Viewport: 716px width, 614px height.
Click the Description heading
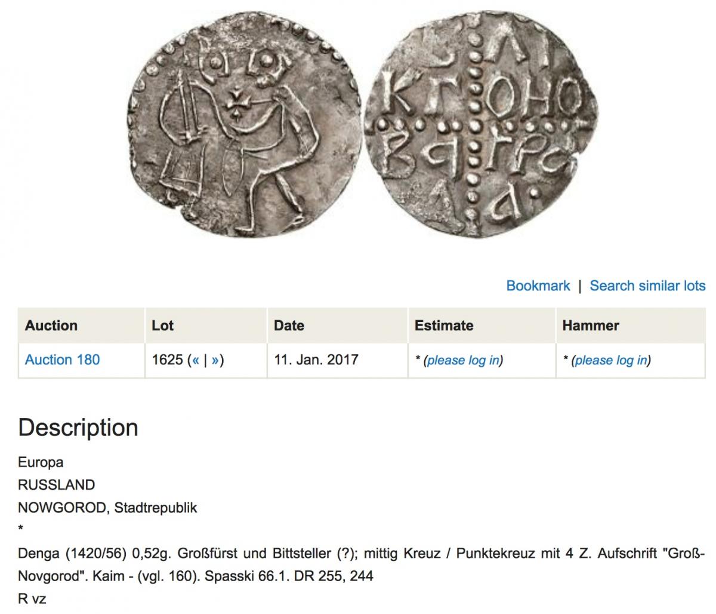[78, 428]
